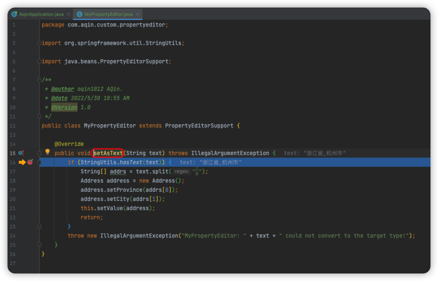The width and height of the screenshot is (438, 281).
Task: Click the regex: parameter hint
Action: [x=182, y=171]
